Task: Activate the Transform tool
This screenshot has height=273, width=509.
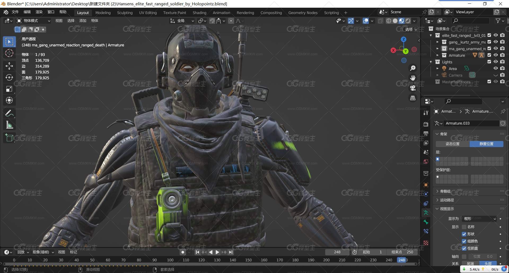Action: (9, 100)
